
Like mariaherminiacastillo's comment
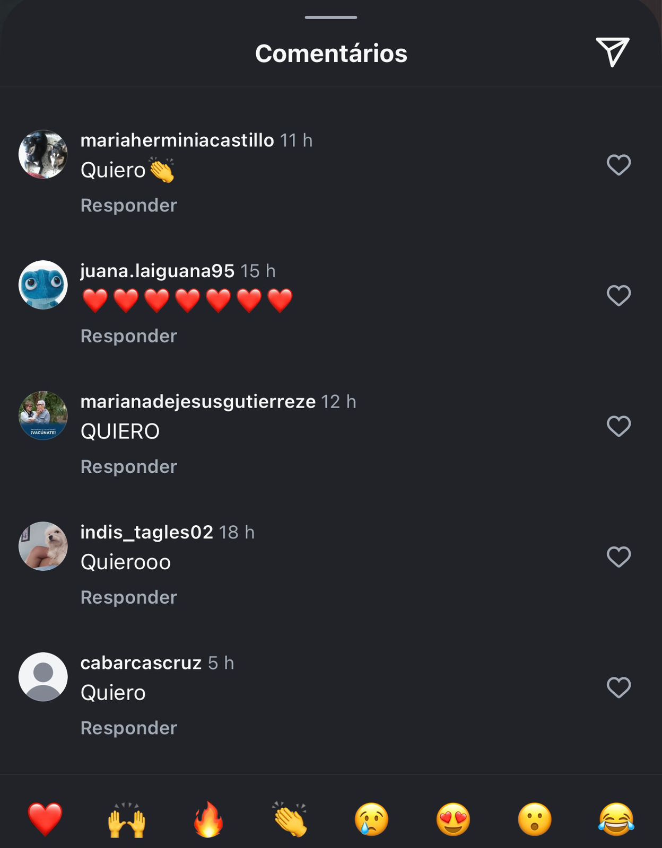pyautogui.click(x=619, y=165)
